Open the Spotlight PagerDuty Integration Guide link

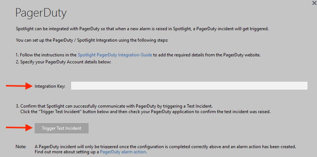coord(115,55)
